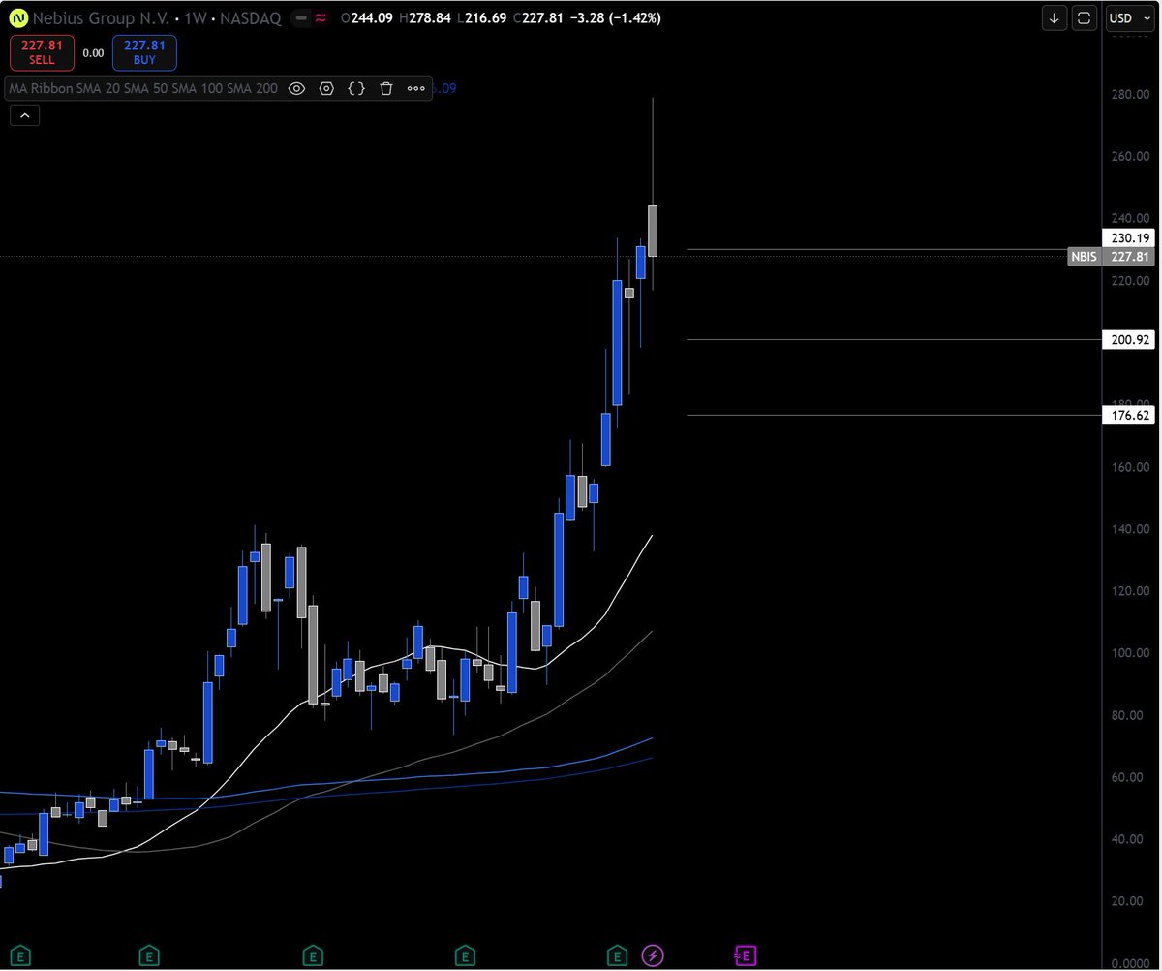Click the latest gray candle with long wick
This screenshot has width=1162, height=971.
click(654, 231)
